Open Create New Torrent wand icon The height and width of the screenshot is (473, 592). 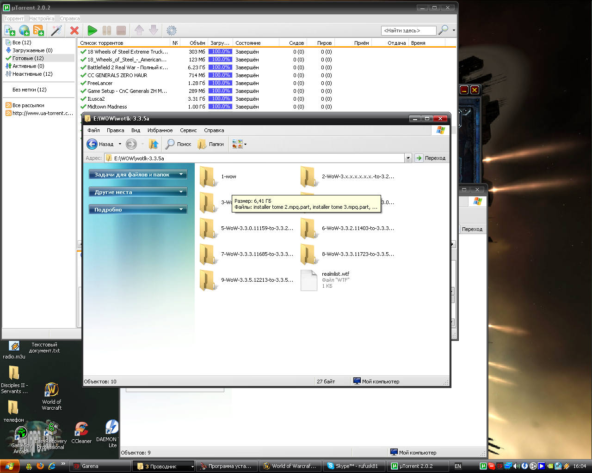pos(56,30)
